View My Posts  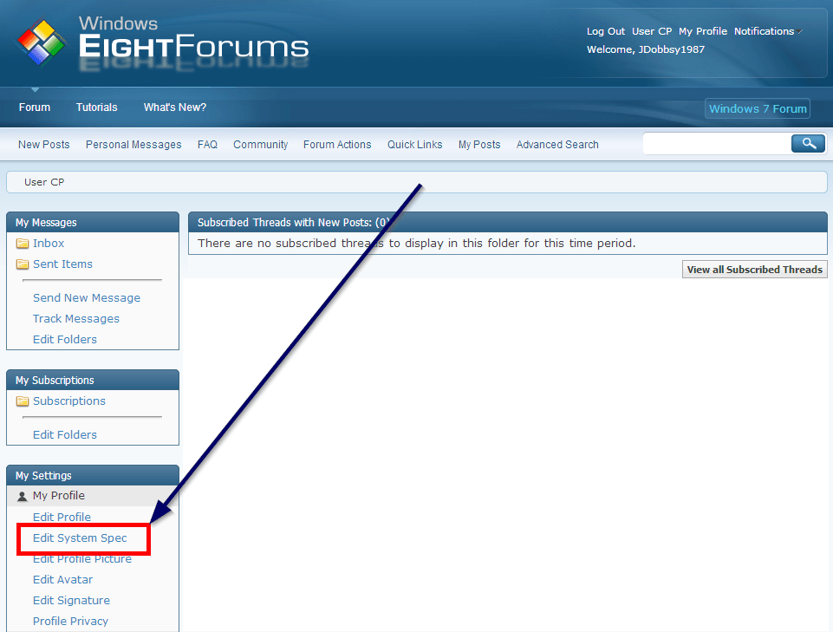click(x=479, y=145)
